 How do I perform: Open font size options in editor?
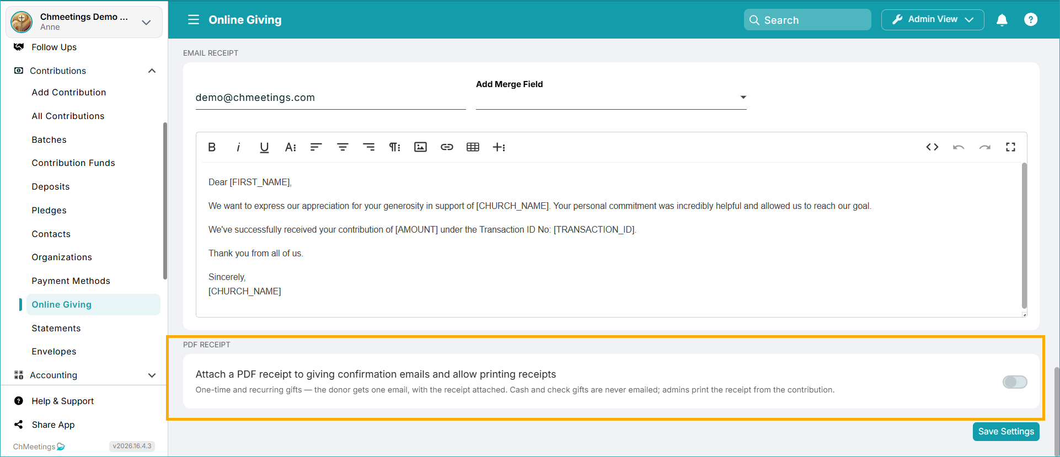click(291, 147)
